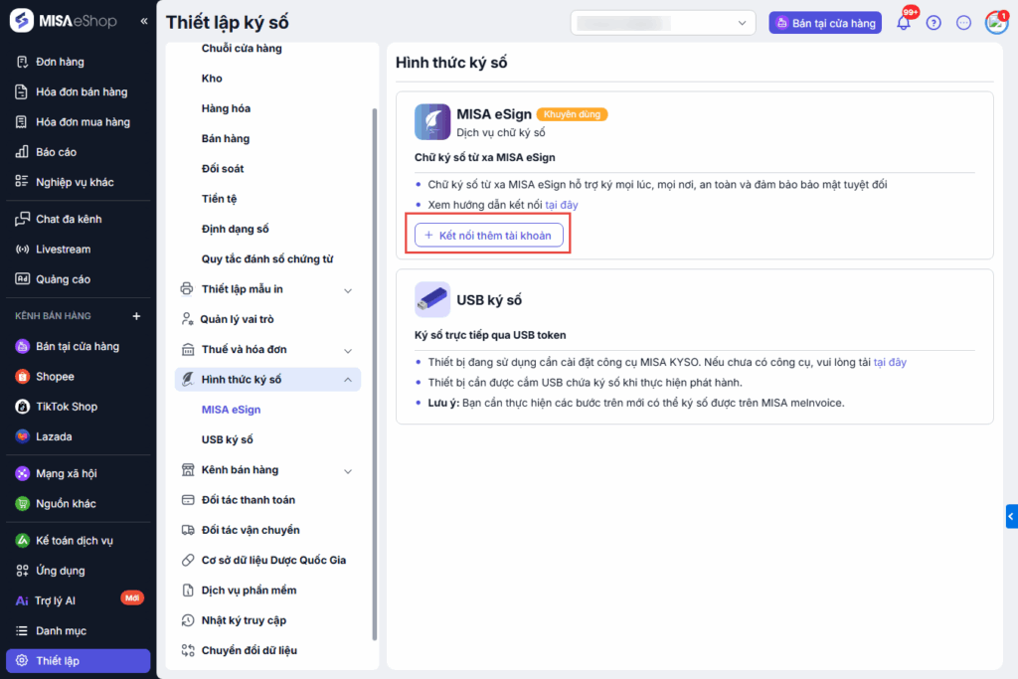Viewport: 1018px width, 679px height.
Task: Click Bán tại cửa hàng header button
Action: [x=825, y=23]
